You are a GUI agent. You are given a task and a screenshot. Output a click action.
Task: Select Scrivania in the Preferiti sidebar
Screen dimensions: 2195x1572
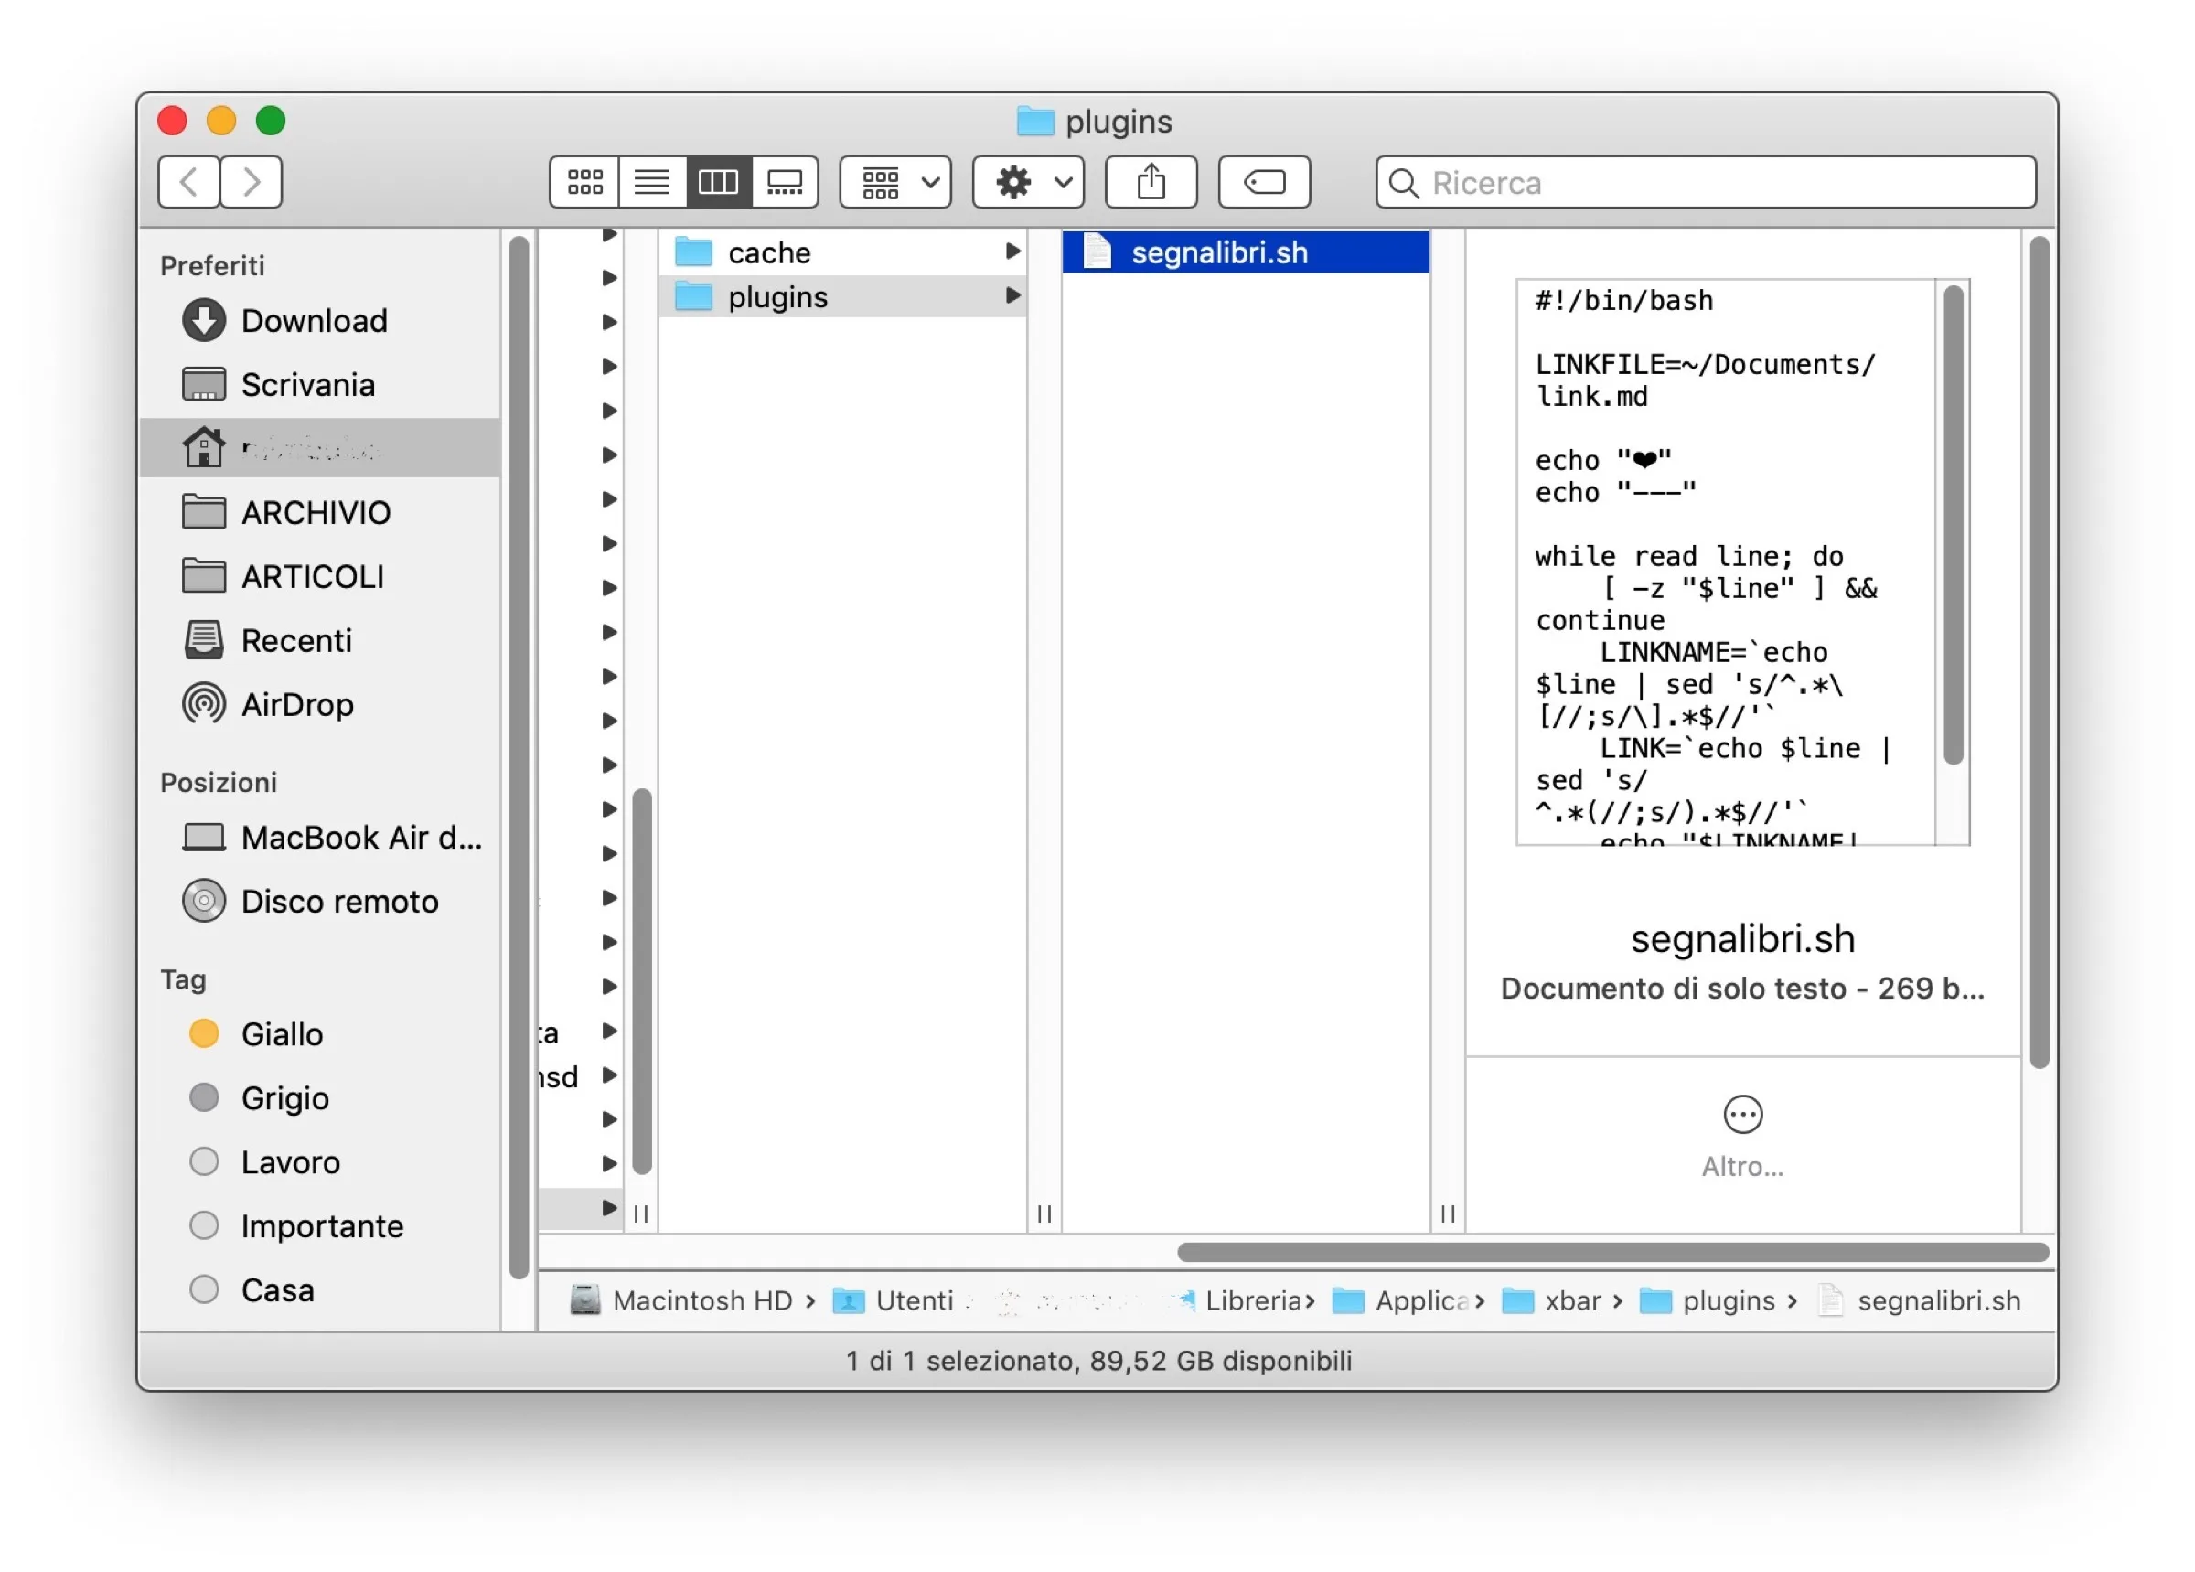point(308,384)
